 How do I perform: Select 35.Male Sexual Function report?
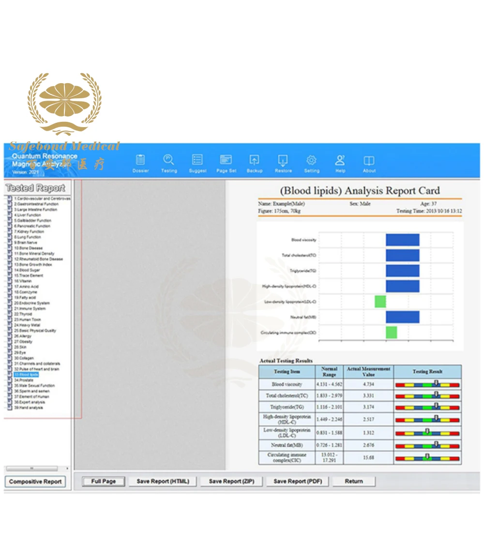click(x=34, y=385)
